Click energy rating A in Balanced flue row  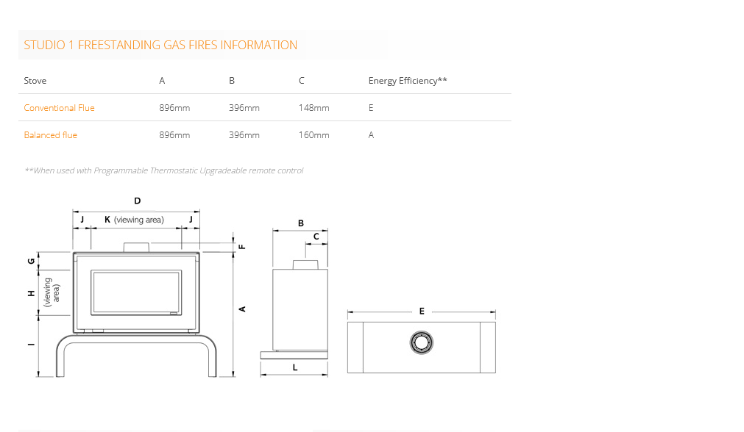pyautogui.click(x=371, y=135)
